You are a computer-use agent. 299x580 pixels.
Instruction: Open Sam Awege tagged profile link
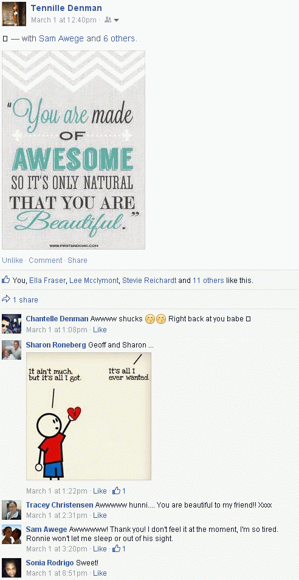point(61,38)
